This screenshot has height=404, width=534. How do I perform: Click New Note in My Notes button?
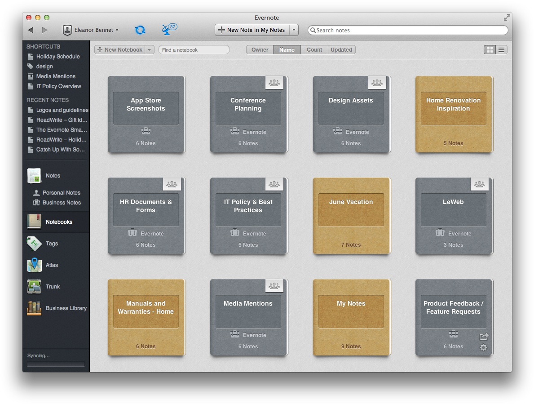tap(252, 30)
